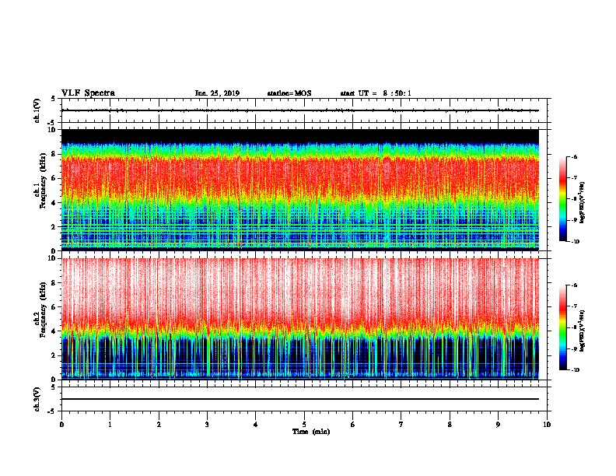The height and width of the screenshot is (476, 616).
Task: Click the "4" kHz tick of ch.1 panel
Action: click(x=54, y=203)
